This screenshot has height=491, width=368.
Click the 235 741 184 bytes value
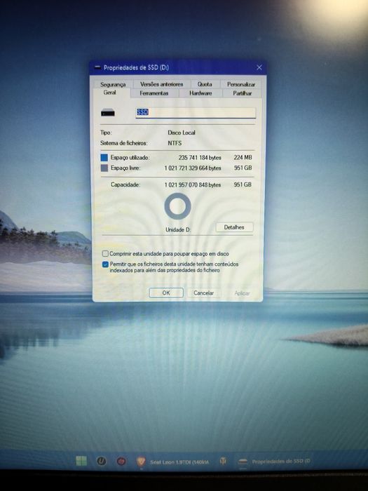(200, 157)
